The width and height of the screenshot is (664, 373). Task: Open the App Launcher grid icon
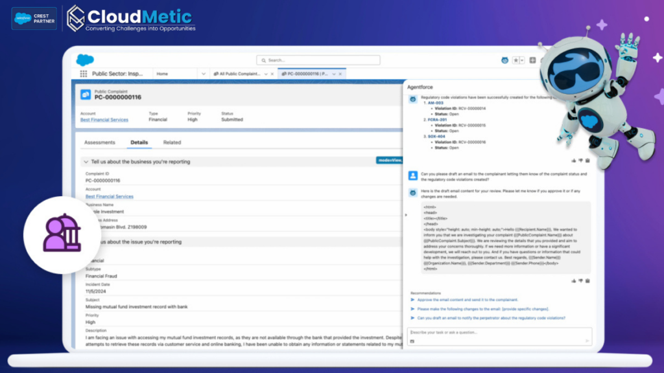tap(84, 74)
